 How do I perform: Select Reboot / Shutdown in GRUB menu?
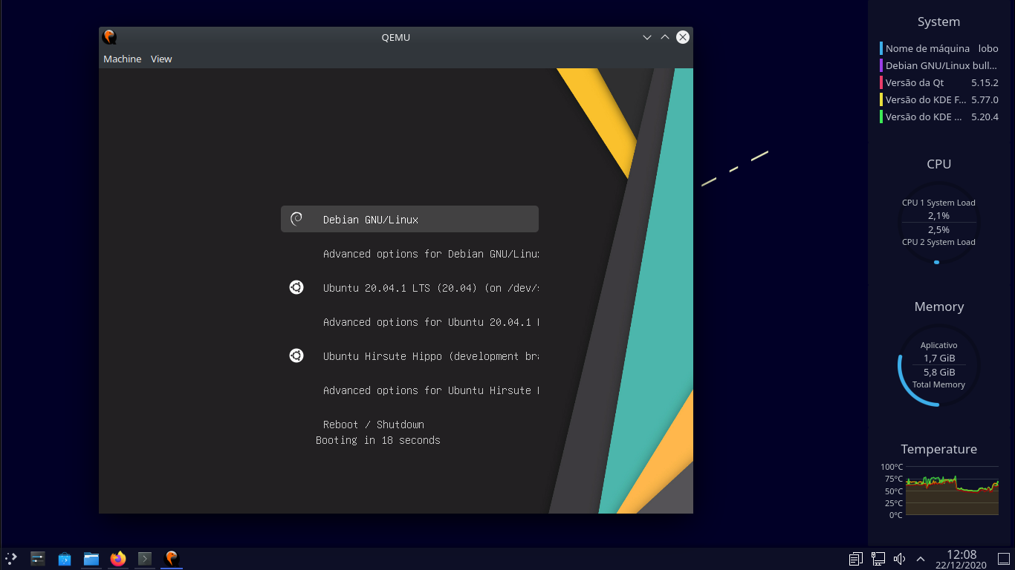[373, 424]
